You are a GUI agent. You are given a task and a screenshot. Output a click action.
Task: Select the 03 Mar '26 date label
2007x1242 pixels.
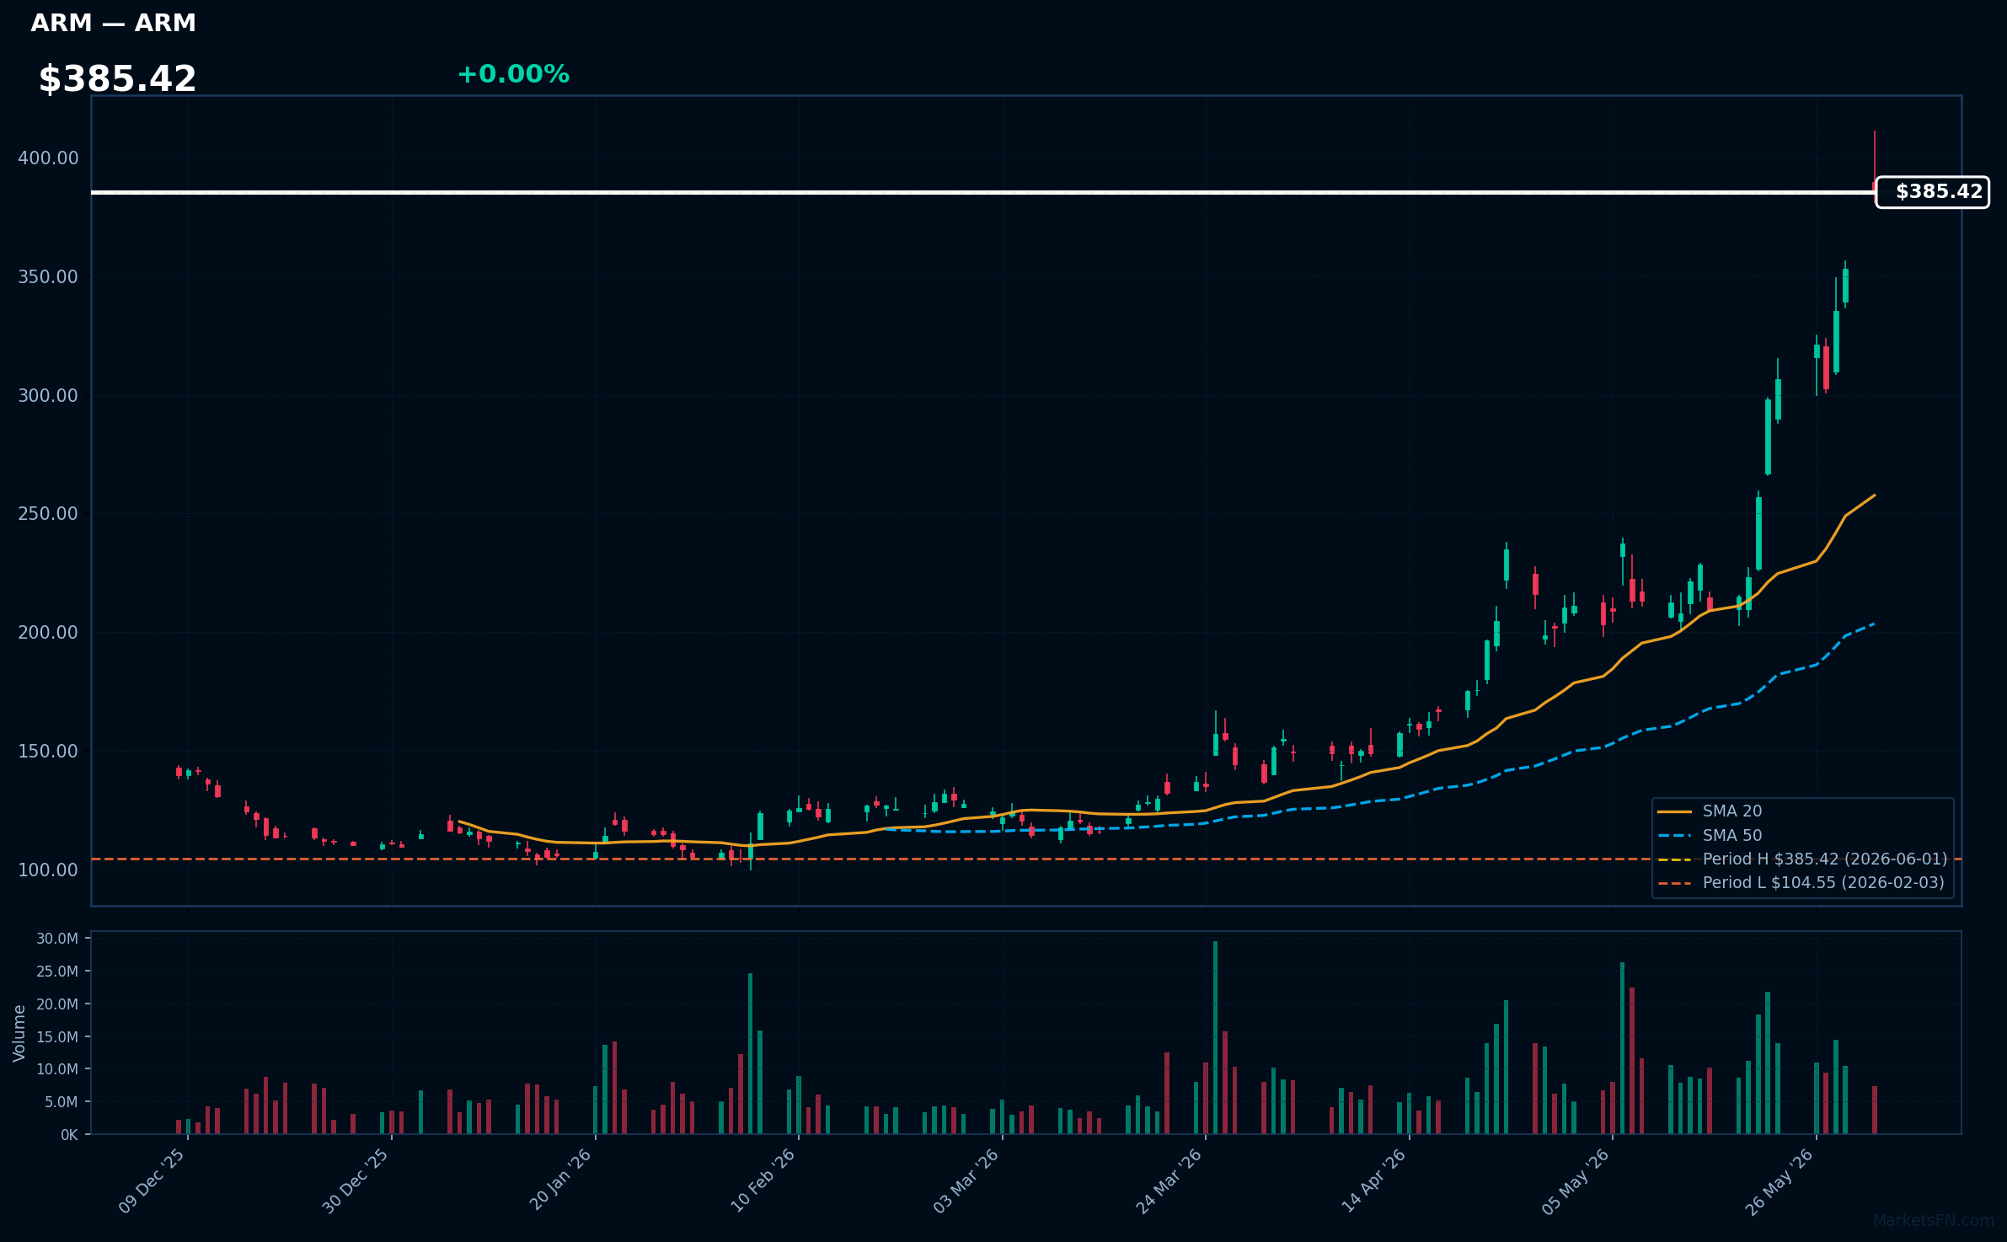pos(966,1180)
